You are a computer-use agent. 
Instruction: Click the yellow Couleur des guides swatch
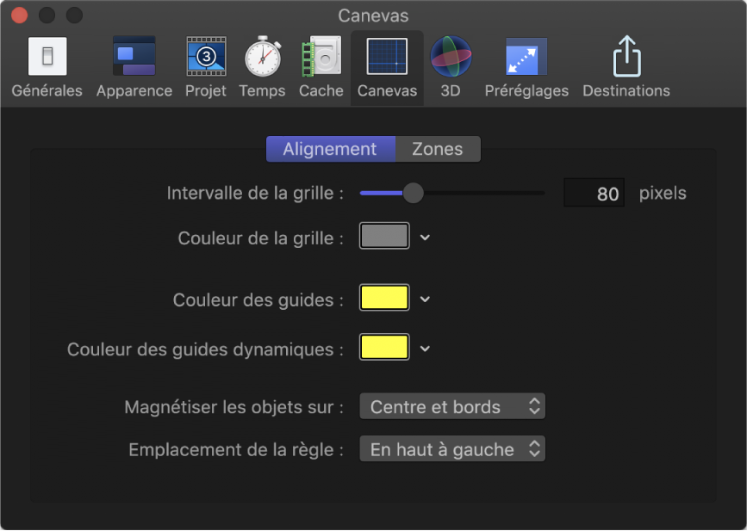(x=383, y=298)
